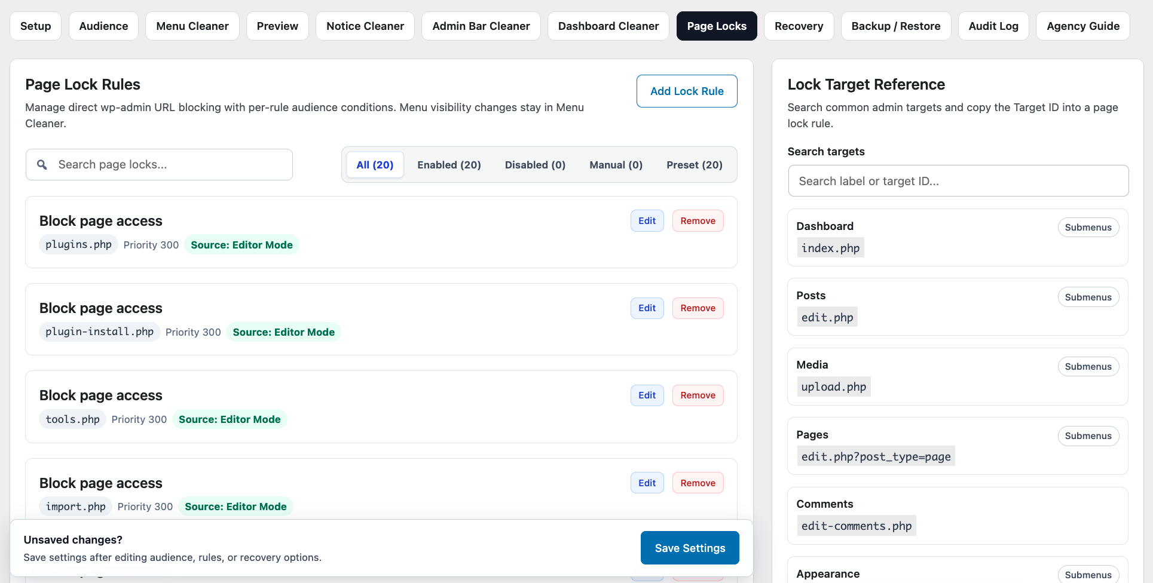Filter by Manual (0) rules
Image resolution: width=1153 pixels, height=583 pixels.
(x=616, y=165)
